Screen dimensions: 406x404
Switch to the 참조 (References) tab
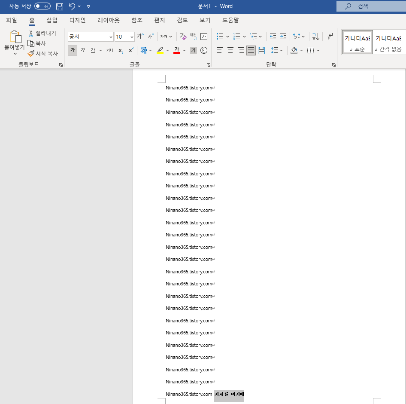(137, 20)
